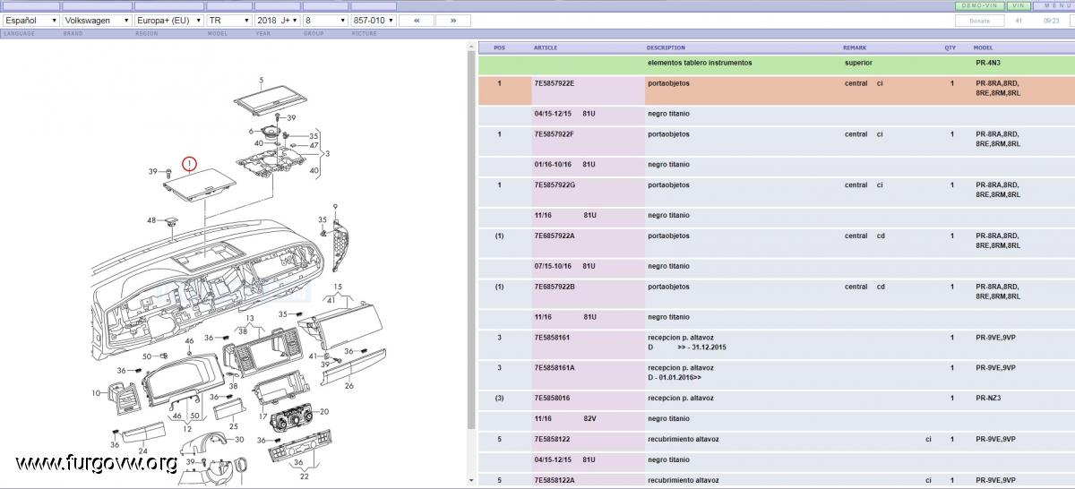The image size is (1075, 489).
Task: Click the ARTICLE column header
Action: (x=546, y=47)
